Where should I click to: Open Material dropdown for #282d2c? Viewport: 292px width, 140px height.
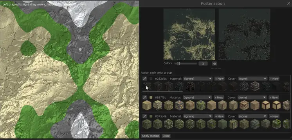[198, 79]
